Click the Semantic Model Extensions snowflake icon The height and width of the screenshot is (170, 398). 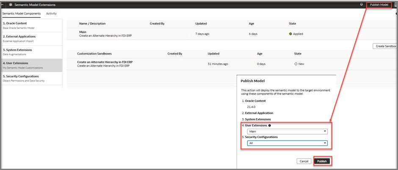(11, 5)
